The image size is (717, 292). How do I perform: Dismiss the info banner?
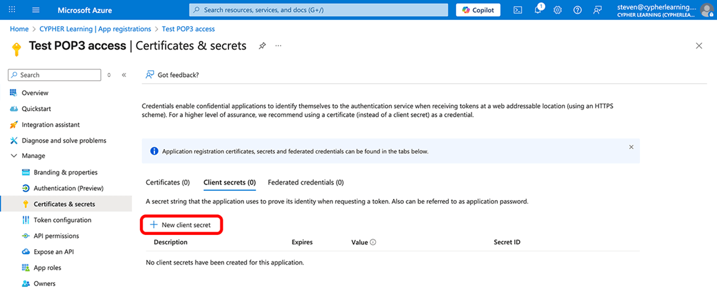pyautogui.click(x=631, y=147)
